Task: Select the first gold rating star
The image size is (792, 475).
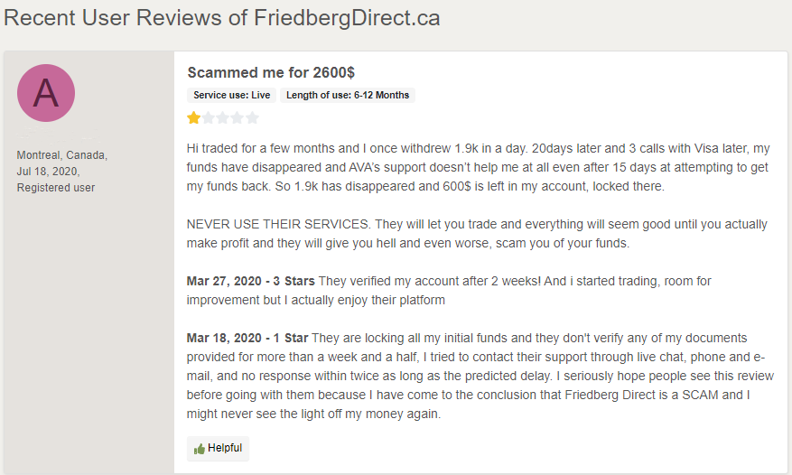Action: tap(194, 117)
